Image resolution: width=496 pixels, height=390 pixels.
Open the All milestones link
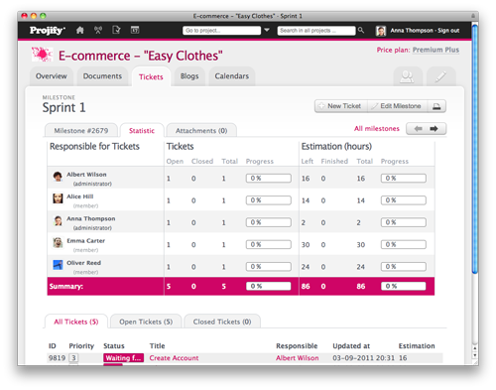click(377, 128)
